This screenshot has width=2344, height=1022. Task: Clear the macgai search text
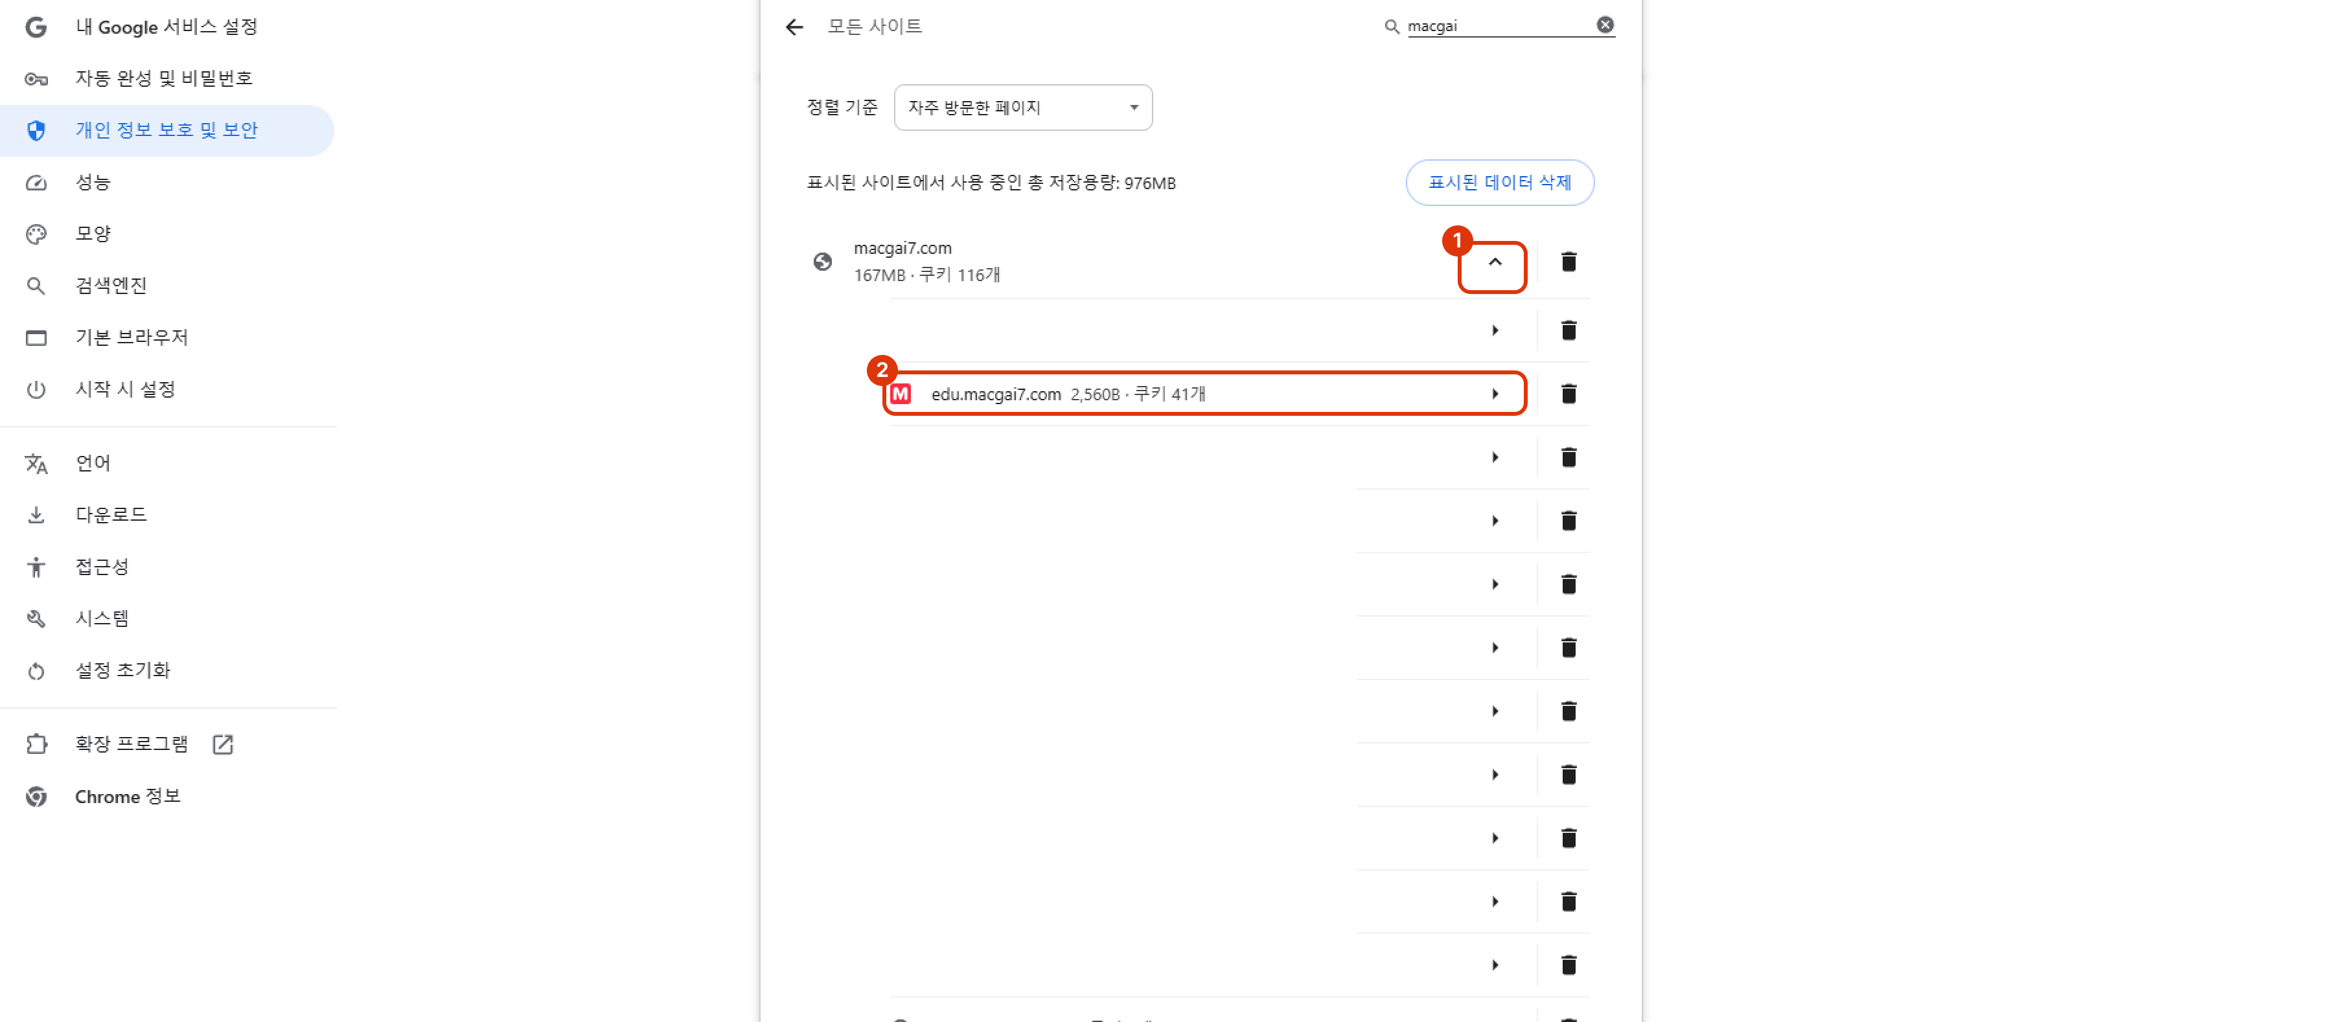(1605, 25)
